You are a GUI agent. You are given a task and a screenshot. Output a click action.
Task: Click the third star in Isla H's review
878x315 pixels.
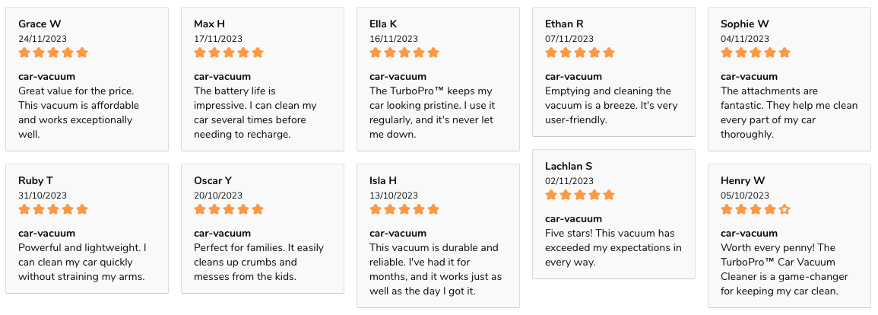click(404, 210)
